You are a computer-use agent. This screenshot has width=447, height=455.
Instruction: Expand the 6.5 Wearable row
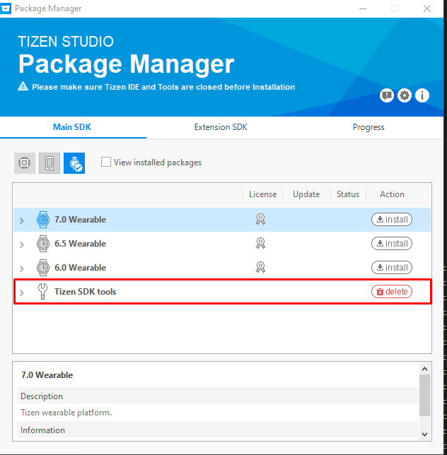point(22,244)
